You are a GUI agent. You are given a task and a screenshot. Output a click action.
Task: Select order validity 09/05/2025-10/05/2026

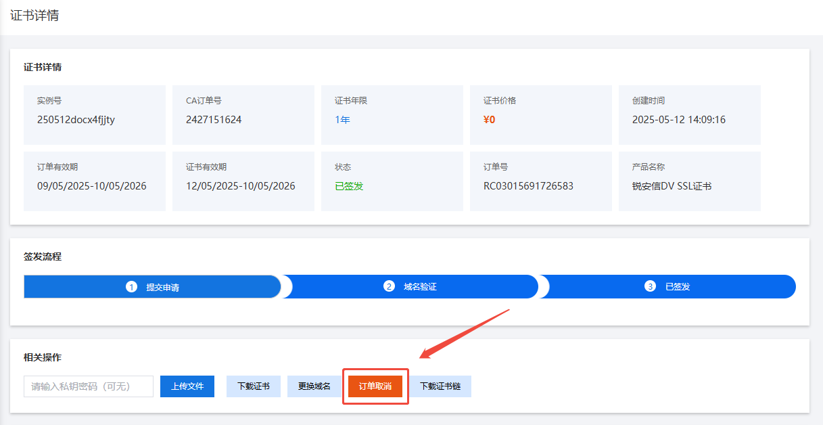(x=92, y=186)
